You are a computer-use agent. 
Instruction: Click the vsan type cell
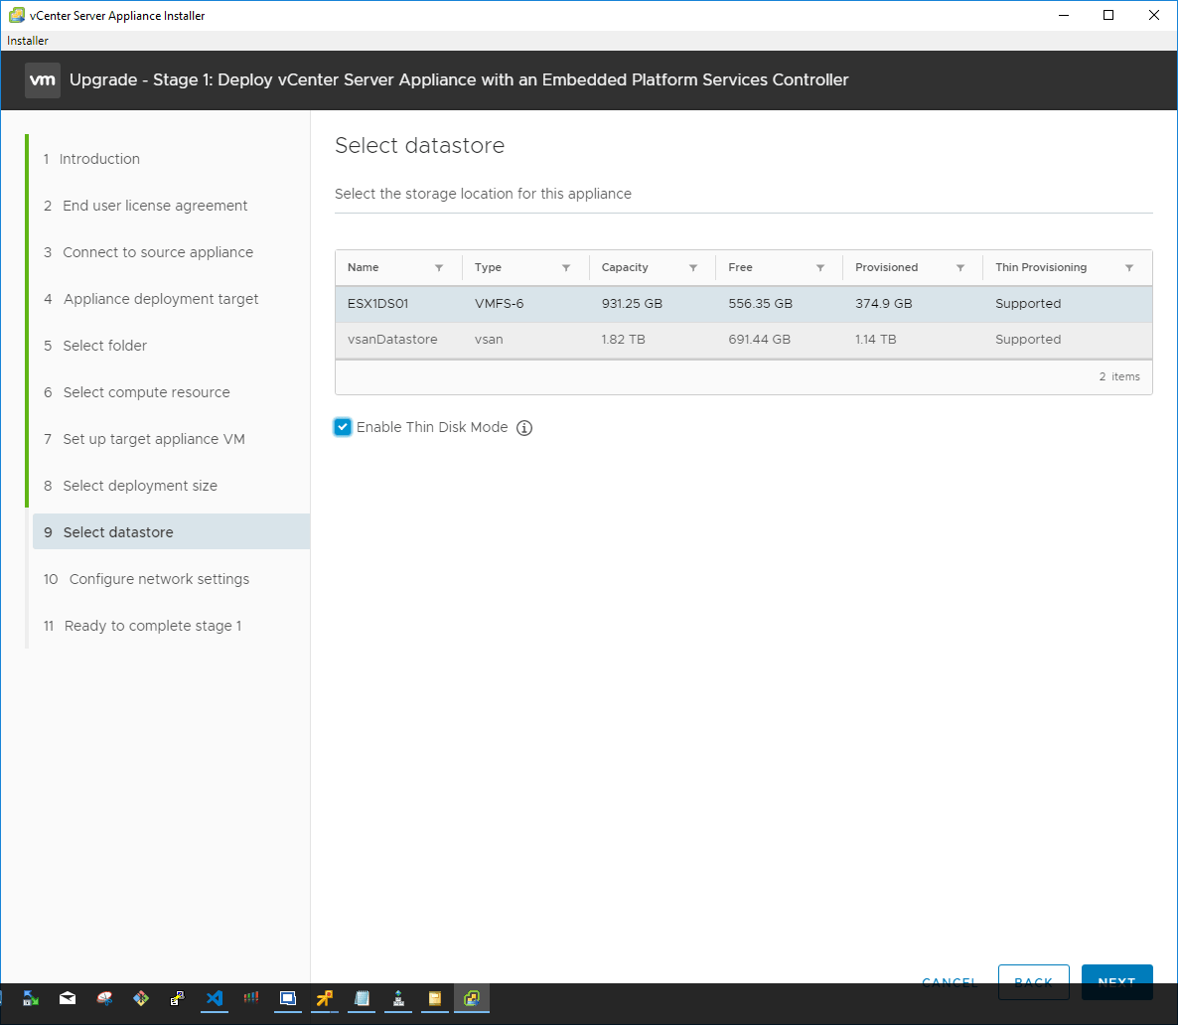point(489,340)
